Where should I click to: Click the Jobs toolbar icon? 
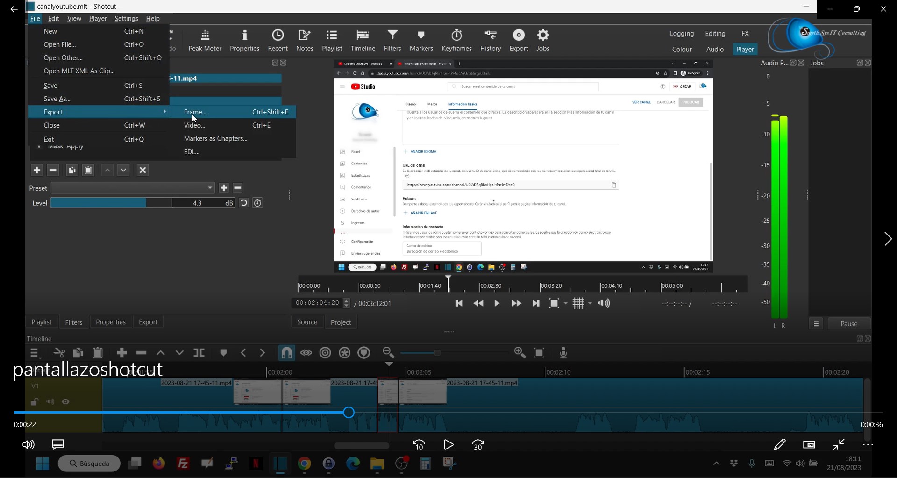click(543, 40)
